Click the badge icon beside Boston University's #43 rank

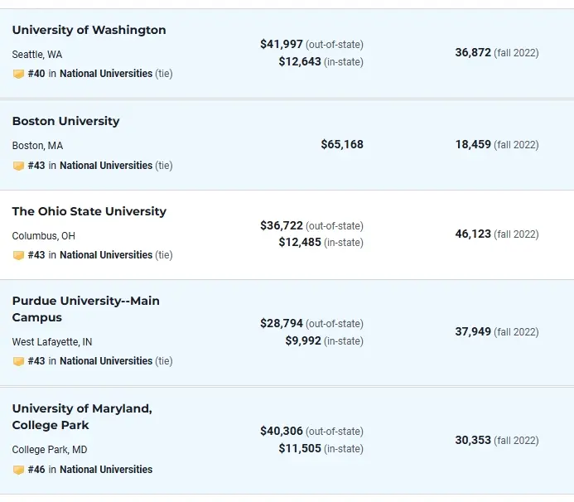(x=18, y=166)
